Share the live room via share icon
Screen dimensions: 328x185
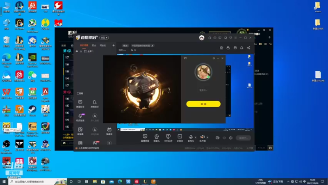tap(248, 48)
